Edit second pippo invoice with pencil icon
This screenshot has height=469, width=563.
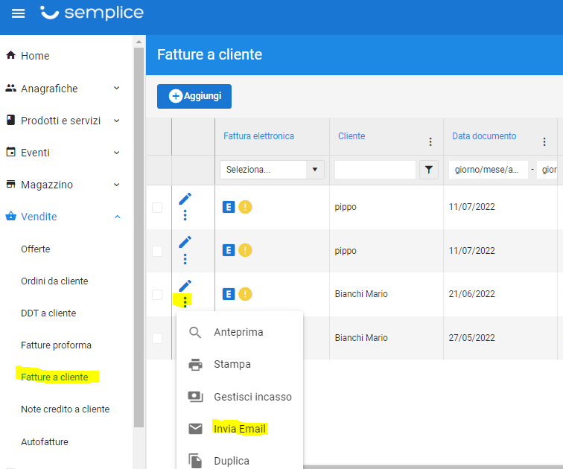click(x=185, y=242)
